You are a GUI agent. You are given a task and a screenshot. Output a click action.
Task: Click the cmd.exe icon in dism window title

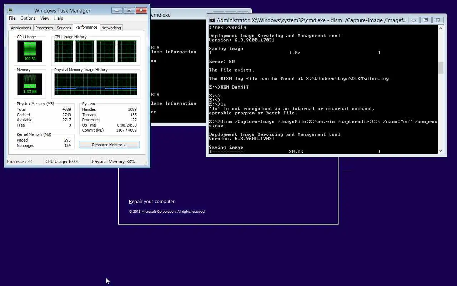[212, 20]
